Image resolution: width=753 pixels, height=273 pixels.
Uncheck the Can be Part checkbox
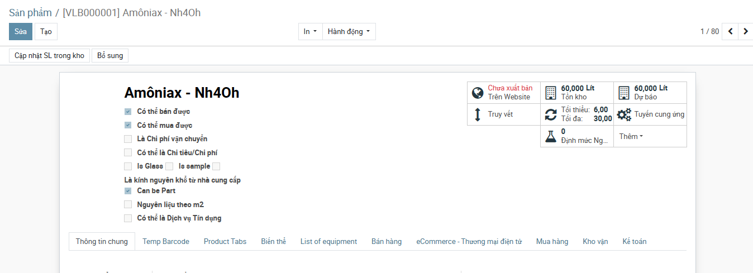[128, 191]
